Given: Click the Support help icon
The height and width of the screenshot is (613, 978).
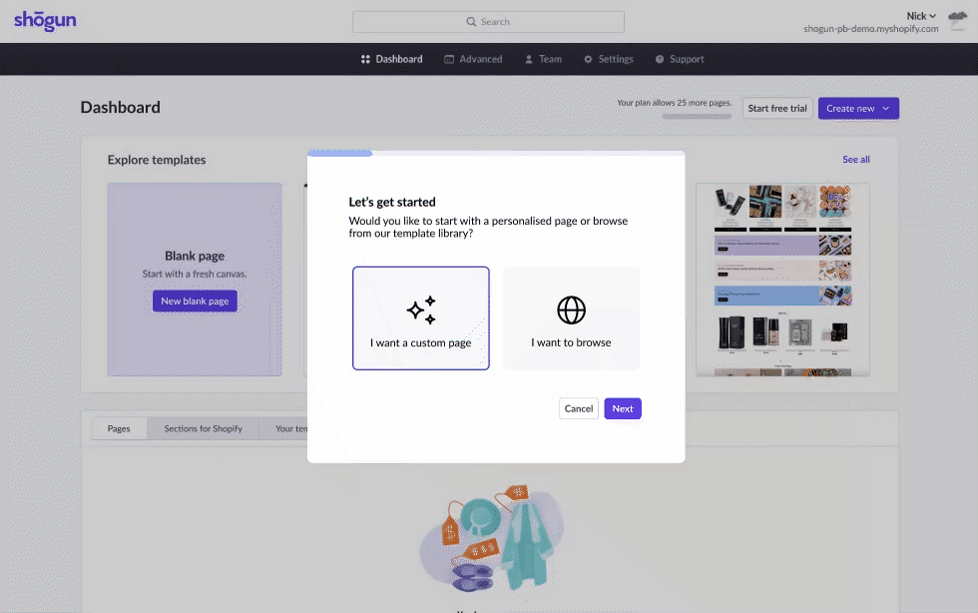Looking at the screenshot, I should point(660,60).
